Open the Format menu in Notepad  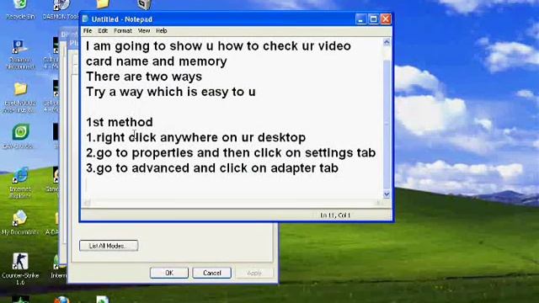(x=123, y=31)
